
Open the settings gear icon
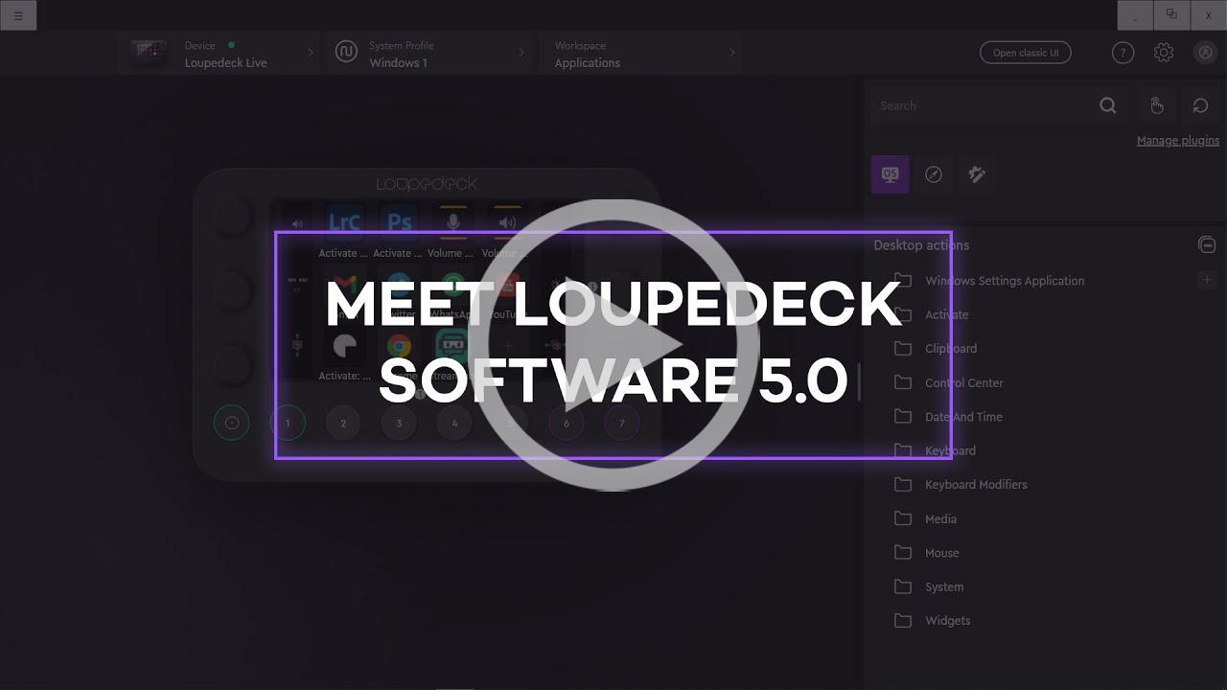(x=1164, y=53)
